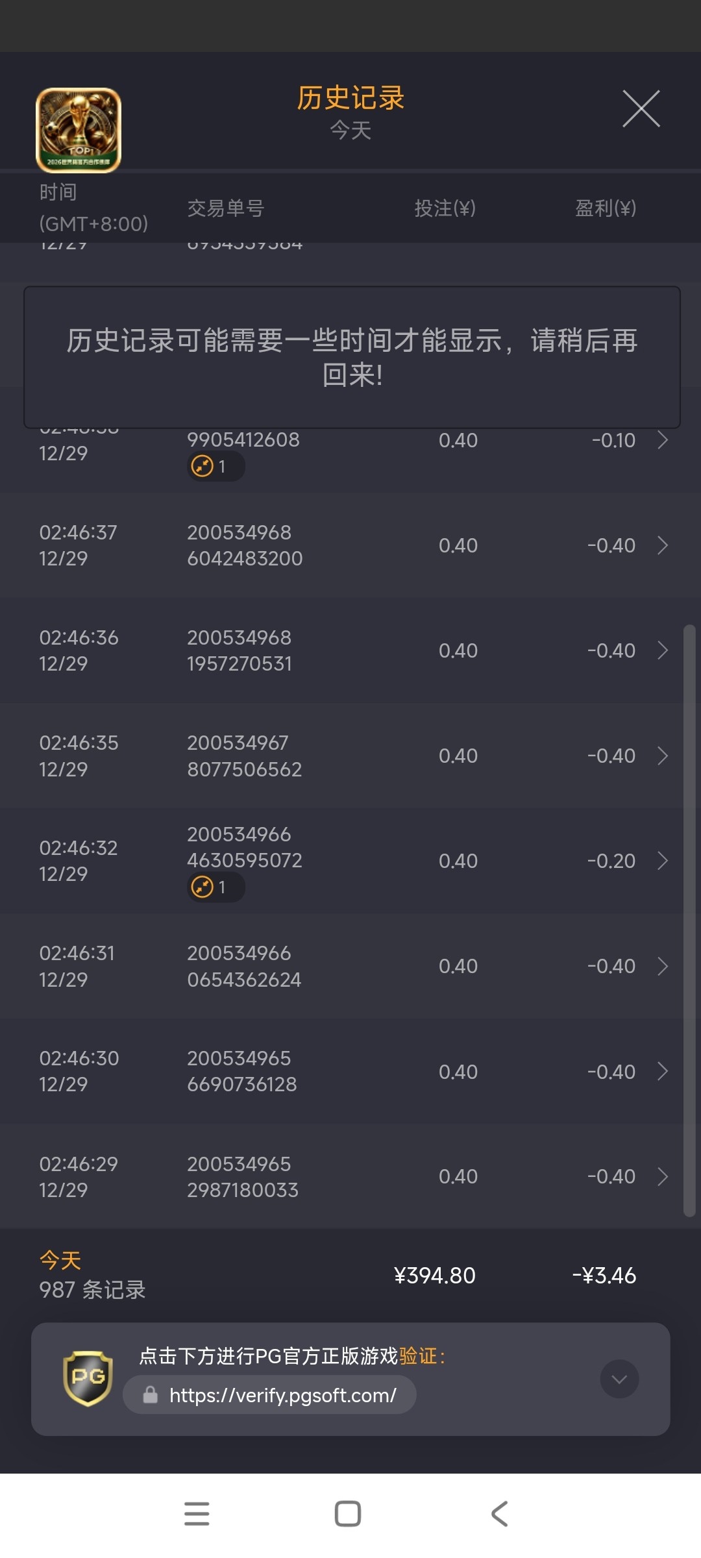The image size is (701, 1558).
Task: Open details arrow for 02:46:35 record
Action: coord(662,756)
